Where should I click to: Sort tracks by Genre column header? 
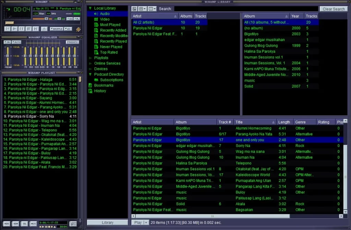(305, 122)
